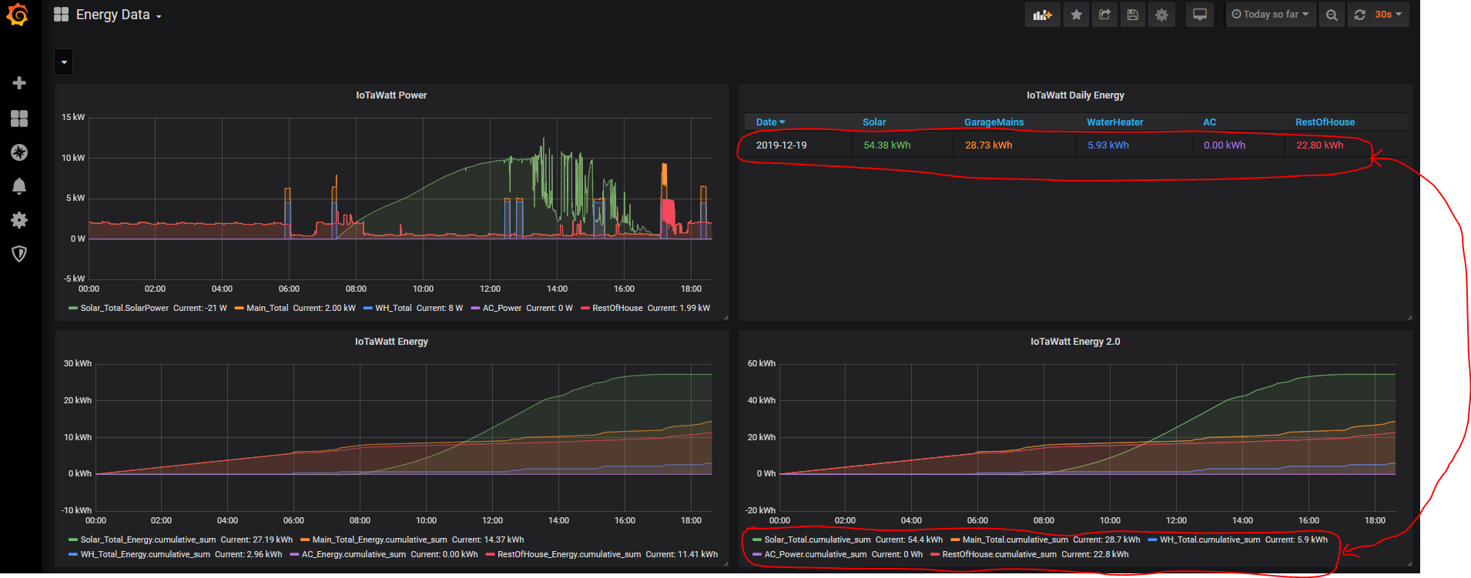Select the 22.80 kWh RestOfHouse cell
The image size is (1471, 578).
pyautogui.click(x=1345, y=145)
